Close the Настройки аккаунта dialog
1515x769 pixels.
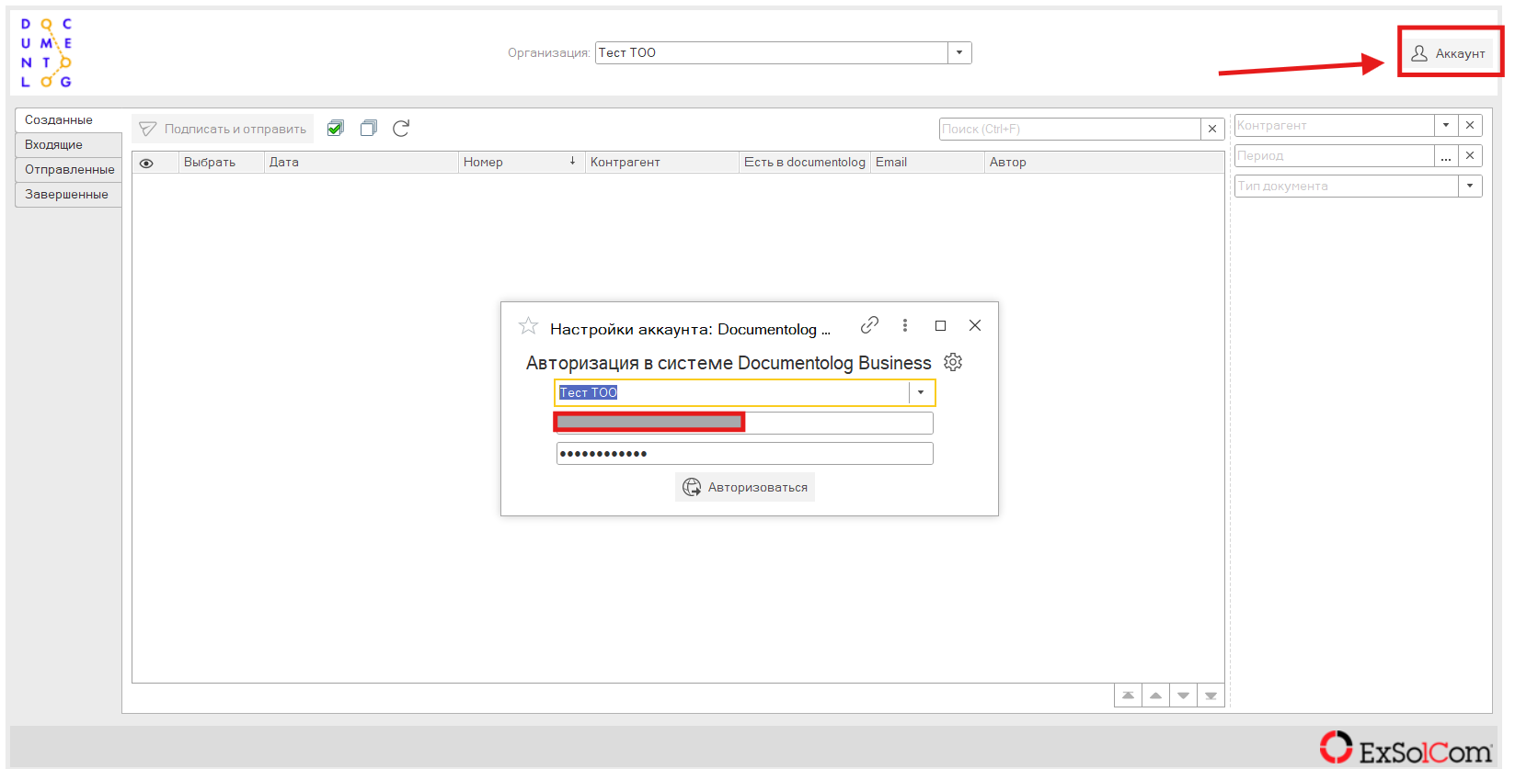click(975, 325)
